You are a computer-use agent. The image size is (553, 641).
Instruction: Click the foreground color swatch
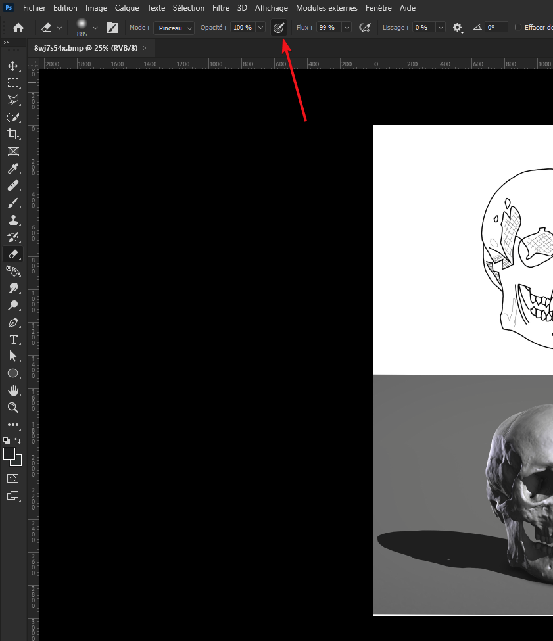9,454
